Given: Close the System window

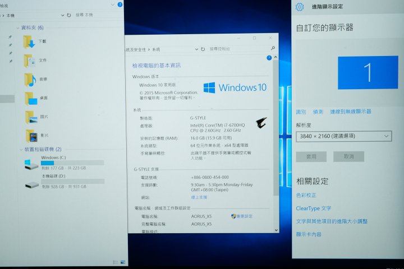Looking at the screenshot, I should (270, 38).
